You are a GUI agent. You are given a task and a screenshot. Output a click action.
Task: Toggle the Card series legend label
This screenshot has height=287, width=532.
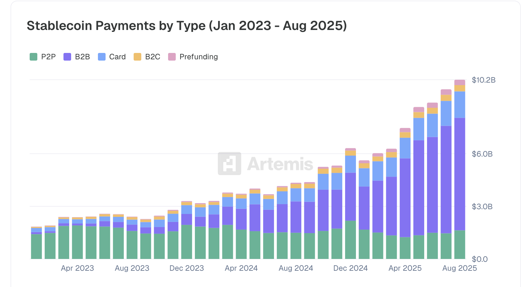(x=117, y=57)
